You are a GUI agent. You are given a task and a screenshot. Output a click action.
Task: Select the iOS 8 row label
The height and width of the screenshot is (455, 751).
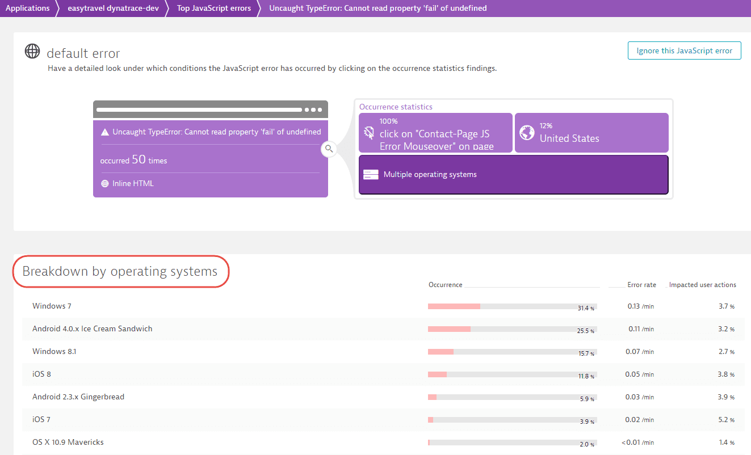tap(41, 374)
